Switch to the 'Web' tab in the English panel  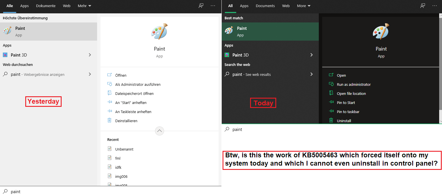(286, 6)
